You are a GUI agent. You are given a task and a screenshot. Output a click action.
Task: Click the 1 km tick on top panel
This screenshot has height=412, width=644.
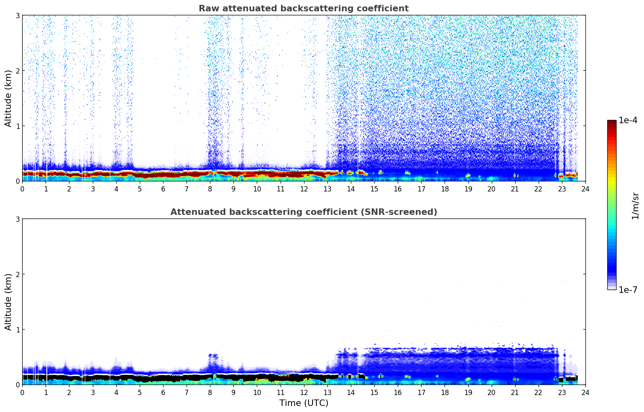[17, 126]
